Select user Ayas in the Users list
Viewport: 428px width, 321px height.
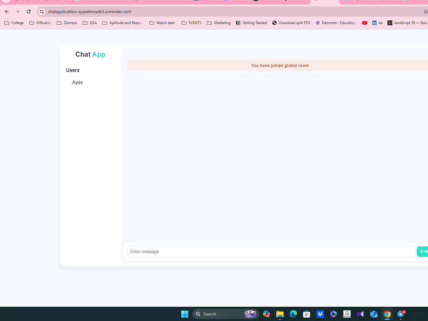[x=77, y=82]
